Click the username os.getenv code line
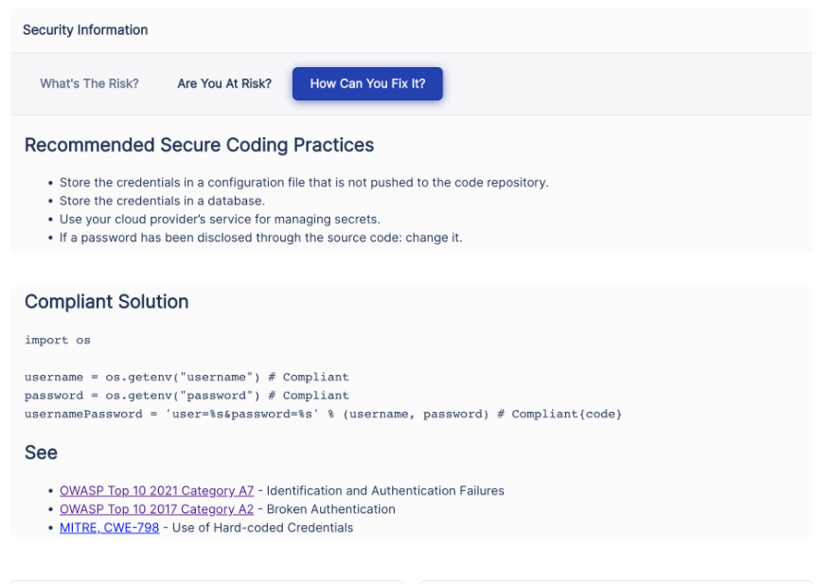 pyautogui.click(x=186, y=377)
